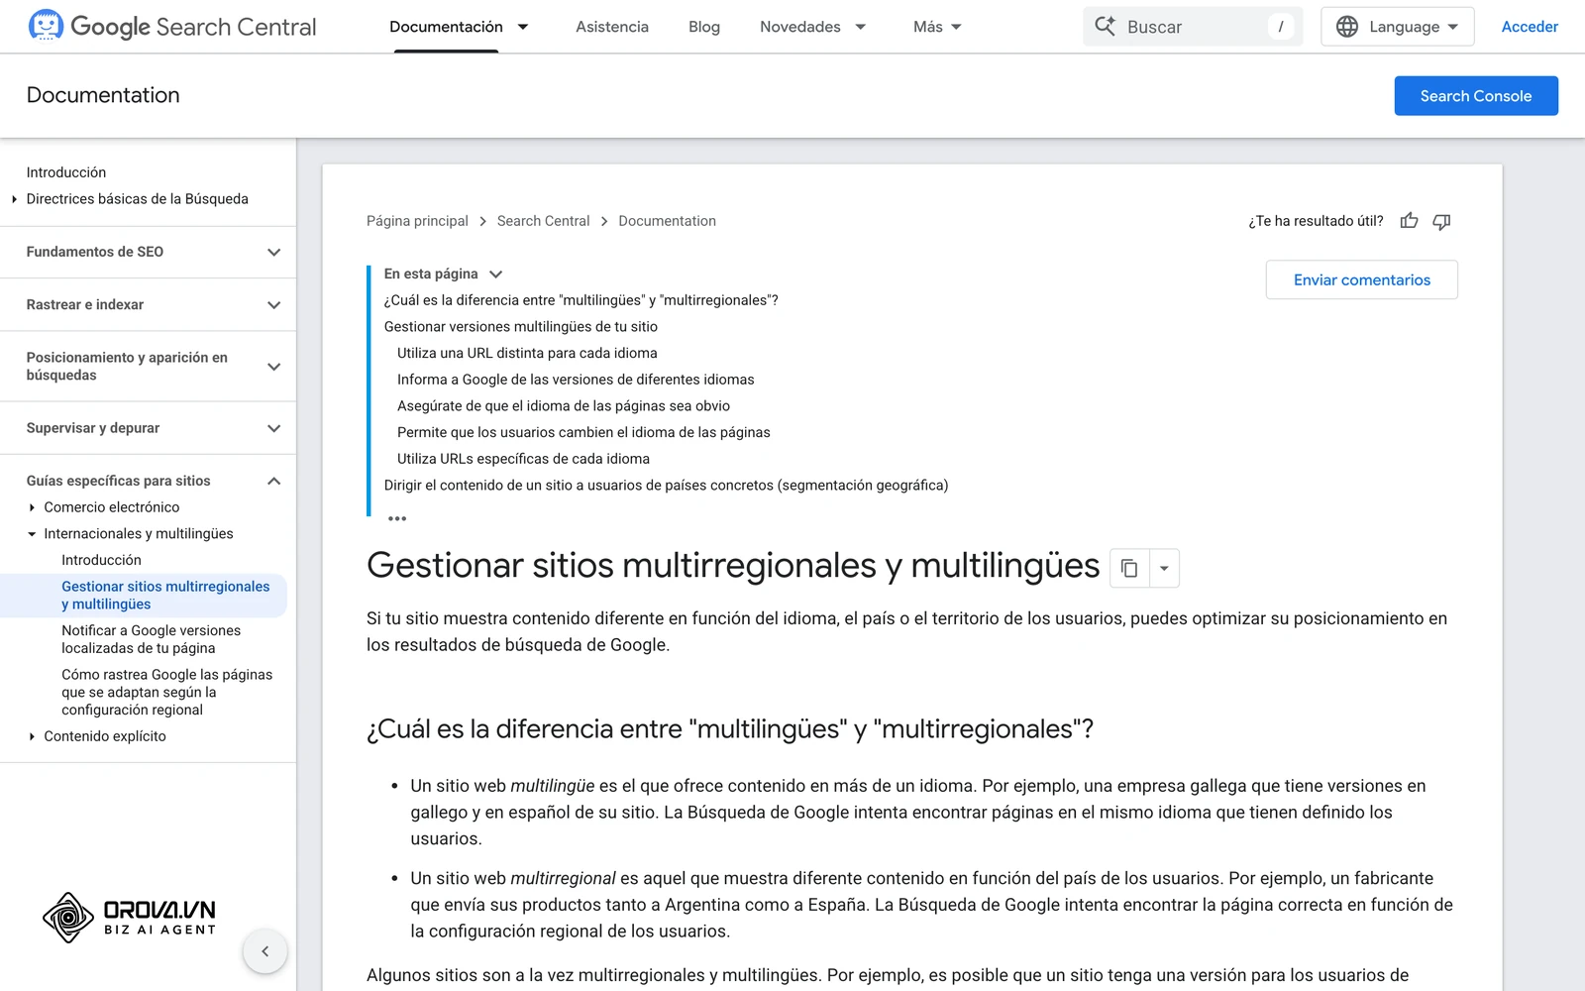Open top-level Introducción sidebar link
The width and height of the screenshot is (1585, 991).
point(66,172)
